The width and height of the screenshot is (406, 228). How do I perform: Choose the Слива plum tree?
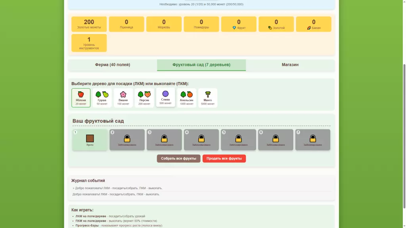(165, 97)
